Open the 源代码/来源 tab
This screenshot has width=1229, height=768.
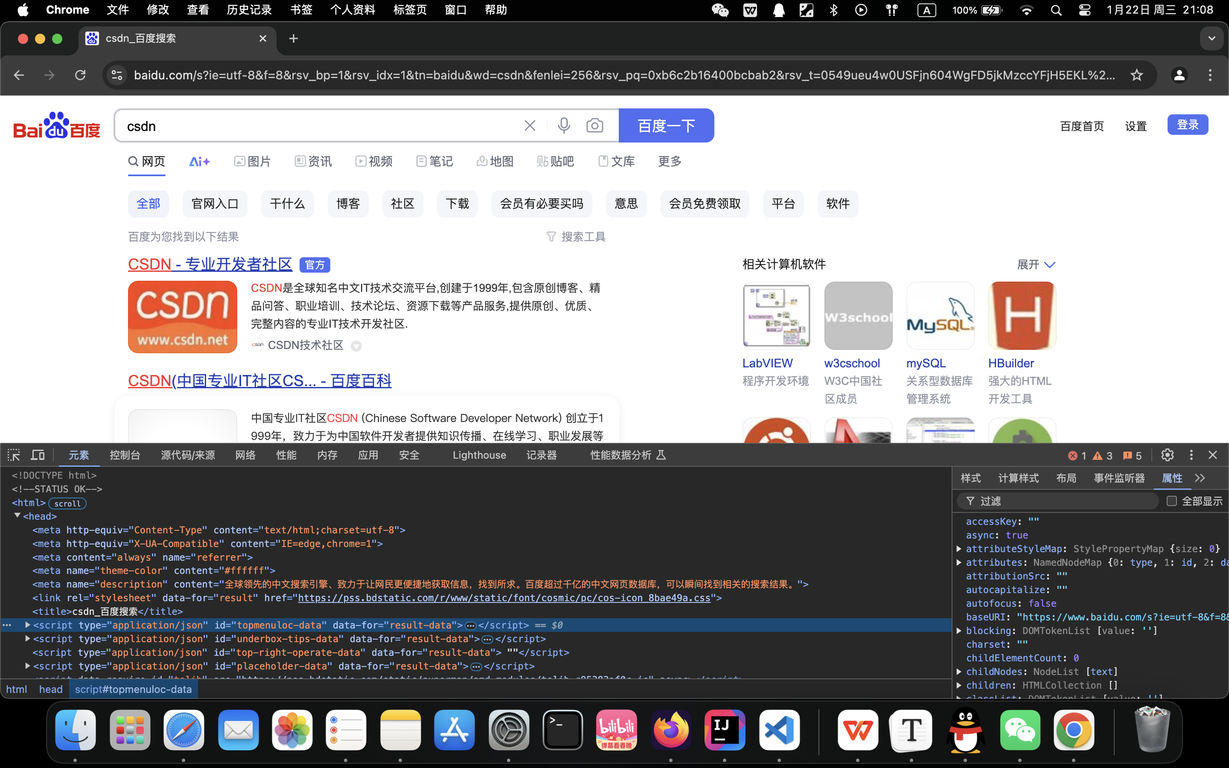188,455
